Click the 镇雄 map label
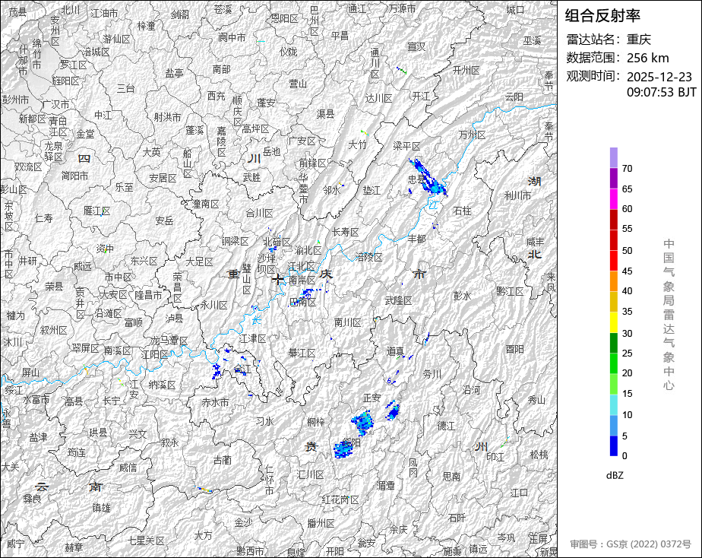 click(101, 508)
